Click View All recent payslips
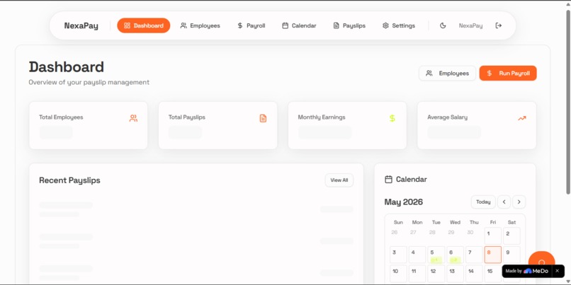The width and height of the screenshot is (571, 285). 339,180
